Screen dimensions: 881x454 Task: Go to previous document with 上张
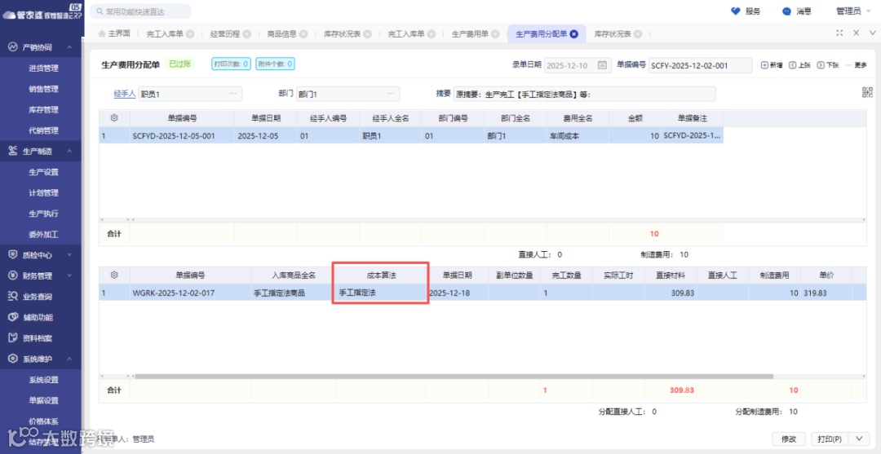pyautogui.click(x=799, y=65)
